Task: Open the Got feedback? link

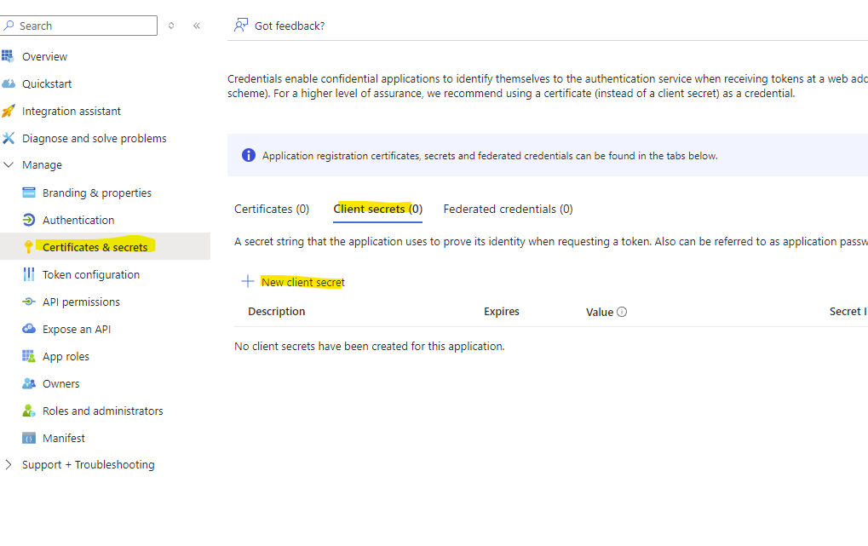Action: click(280, 26)
